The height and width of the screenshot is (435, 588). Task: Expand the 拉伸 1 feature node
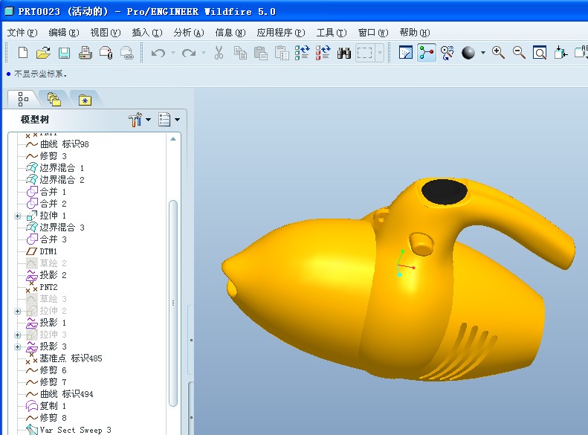18,216
